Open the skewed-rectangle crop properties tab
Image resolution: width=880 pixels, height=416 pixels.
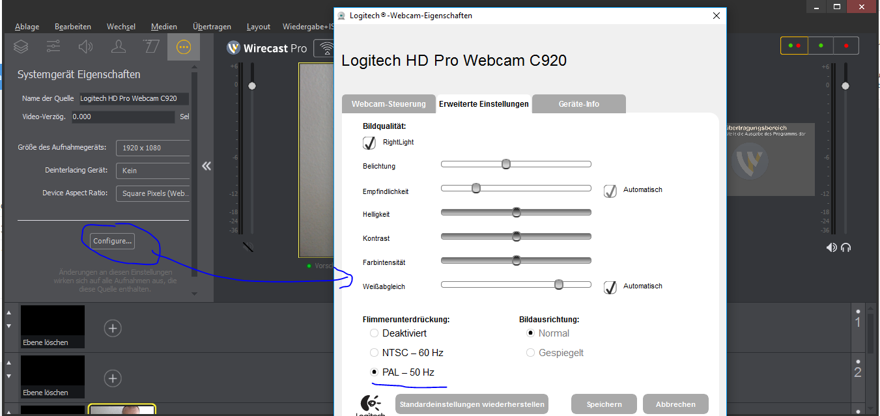click(x=151, y=47)
